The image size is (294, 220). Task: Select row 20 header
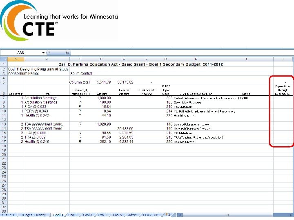(4, 155)
